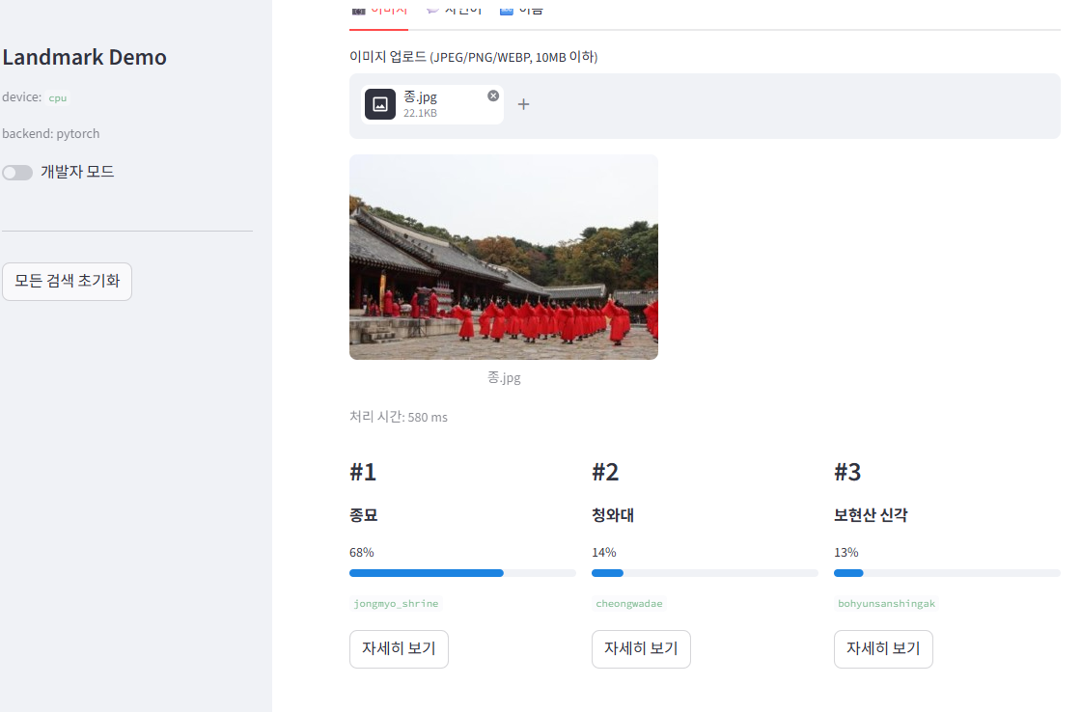Screen dimensions: 1081x712
Task: Click the image upload drop area
Action: tap(705, 106)
